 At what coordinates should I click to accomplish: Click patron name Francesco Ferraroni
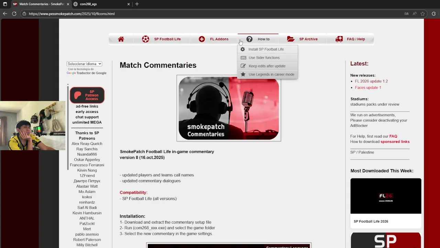pos(87,165)
